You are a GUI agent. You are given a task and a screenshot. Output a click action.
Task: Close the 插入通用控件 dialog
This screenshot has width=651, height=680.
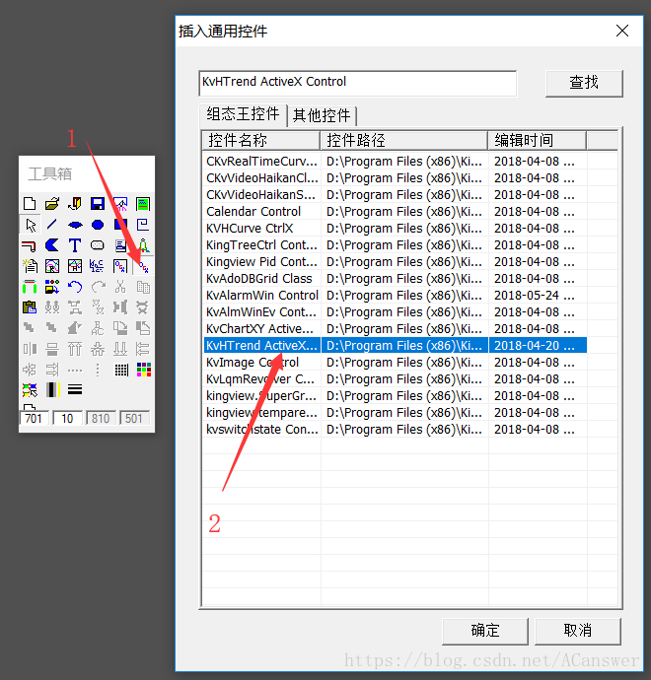(622, 31)
